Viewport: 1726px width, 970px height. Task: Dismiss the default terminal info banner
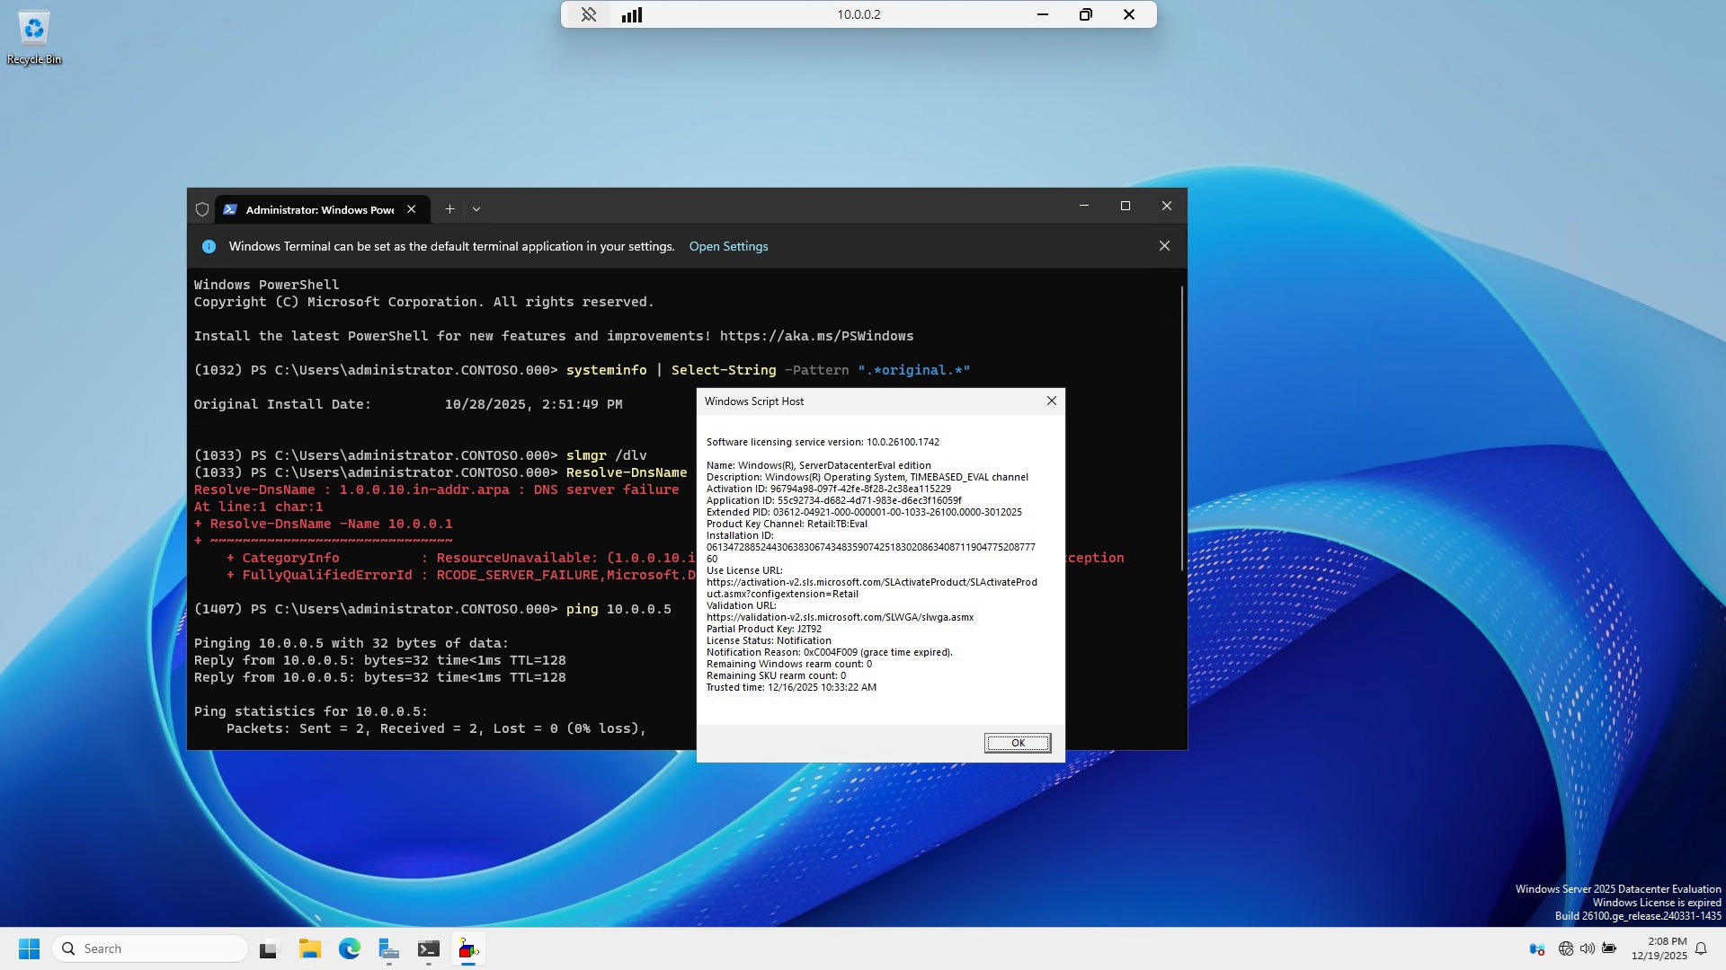coord(1164,246)
